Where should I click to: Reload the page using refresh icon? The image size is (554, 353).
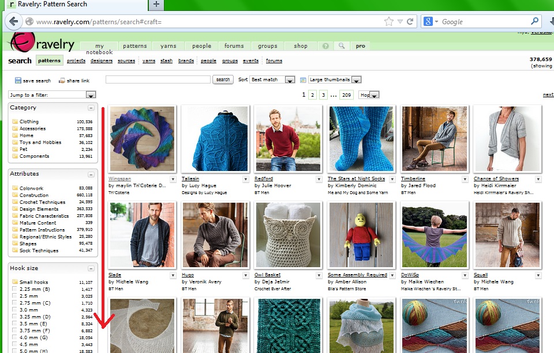click(x=410, y=22)
